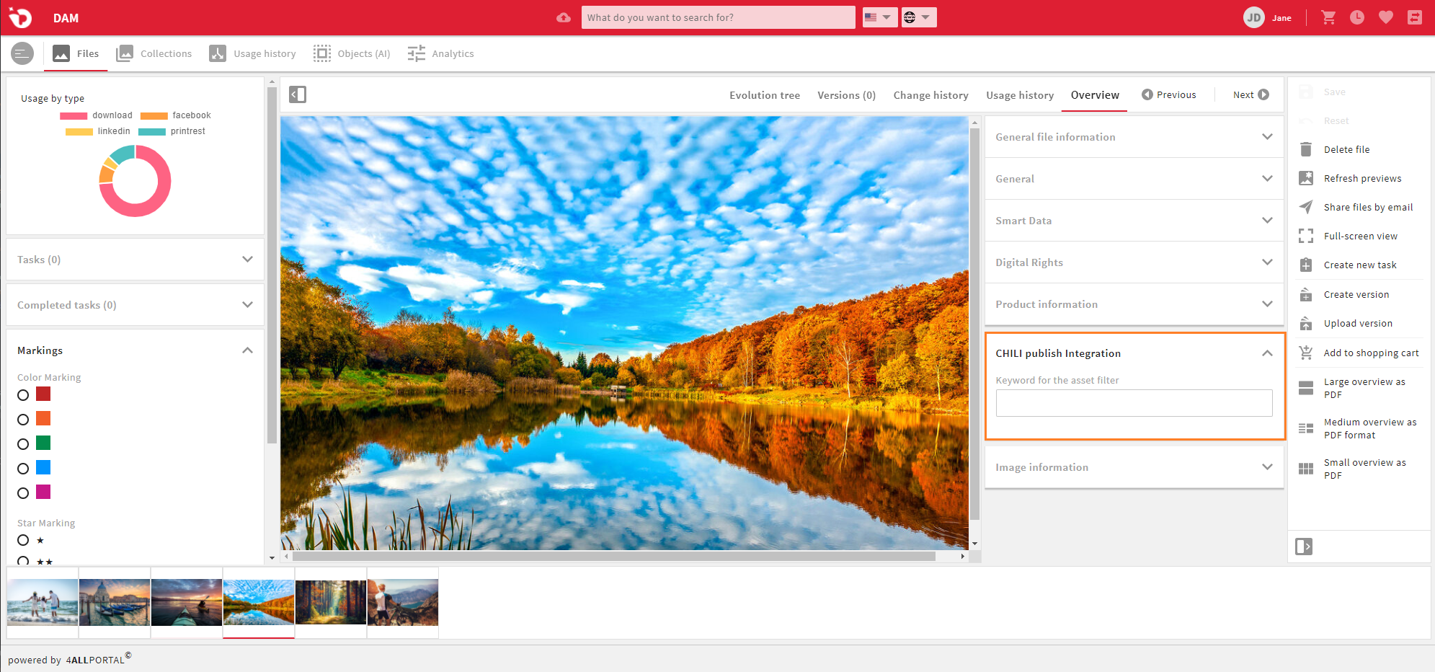
Task: Select the green color marking radio
Action: click(23, 444)
